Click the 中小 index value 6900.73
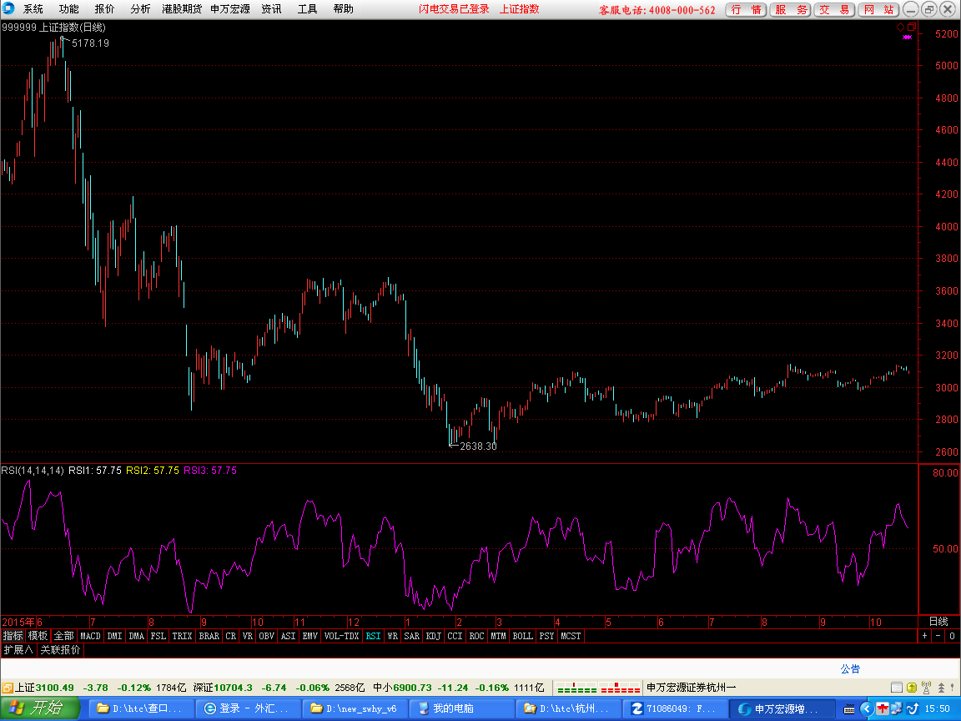961x721 pixels. point(412,688)
